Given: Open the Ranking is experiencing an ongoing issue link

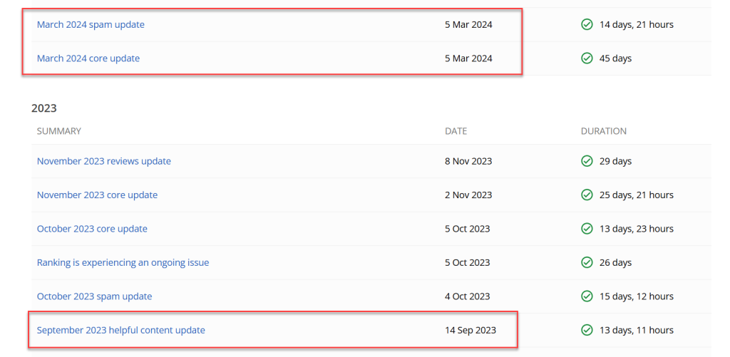Looking at the screenshot, I should click(123, 262).
